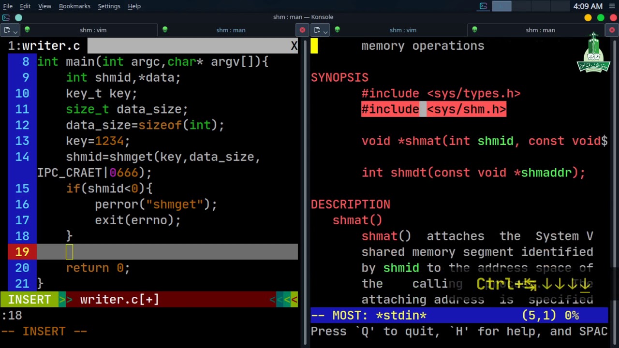Click the 4:09 AM clock
Image resolution: width=619 pixels, height=348 pixels.
588,6
